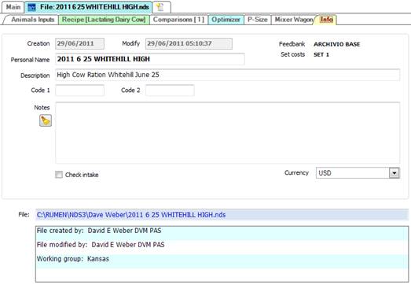Focus the Code 2 field
The height and width of the screenshot is (285, 411).
[x=170, y=91]
